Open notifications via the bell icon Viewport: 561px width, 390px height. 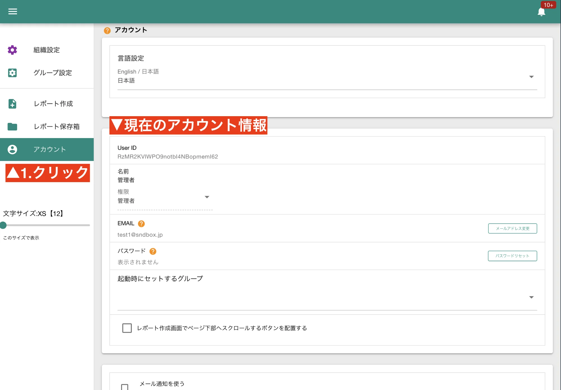coord(541,12)
